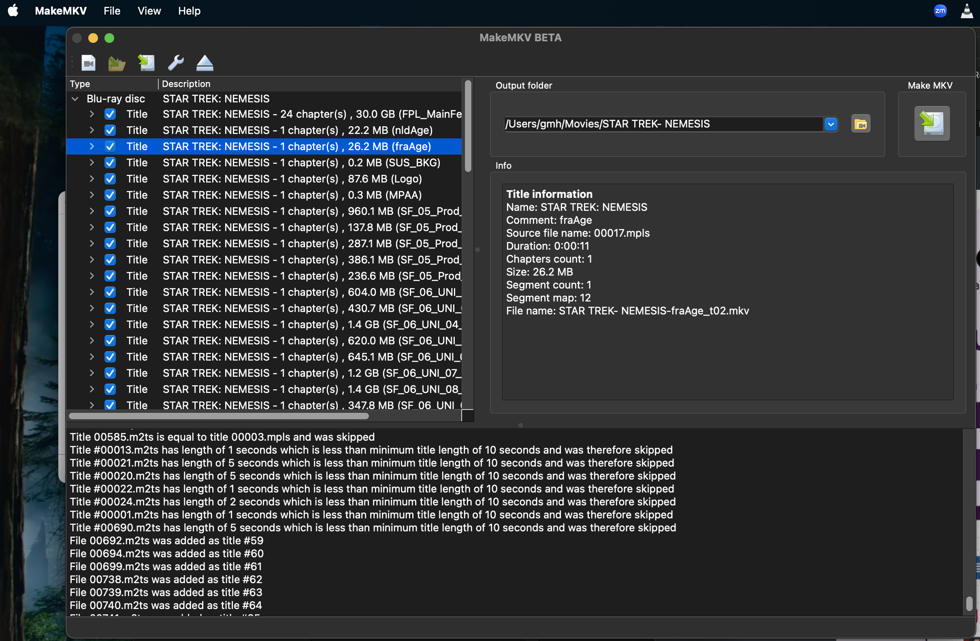The height and width of the screenshot is (641, 980).
Task: Click the 'Duration: 0:00:11' info line
Action: click(x=548, y=246)
